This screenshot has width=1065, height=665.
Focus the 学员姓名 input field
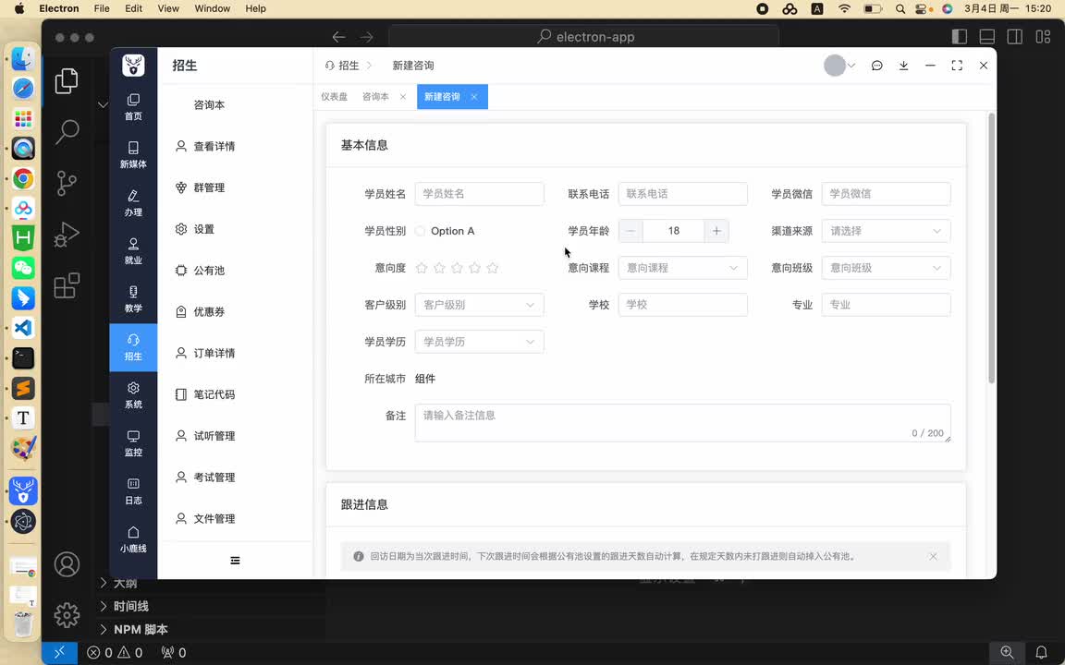(x=479, y=194)
